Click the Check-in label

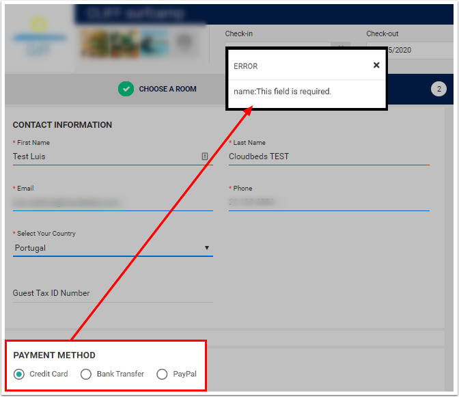coord(238,33)
